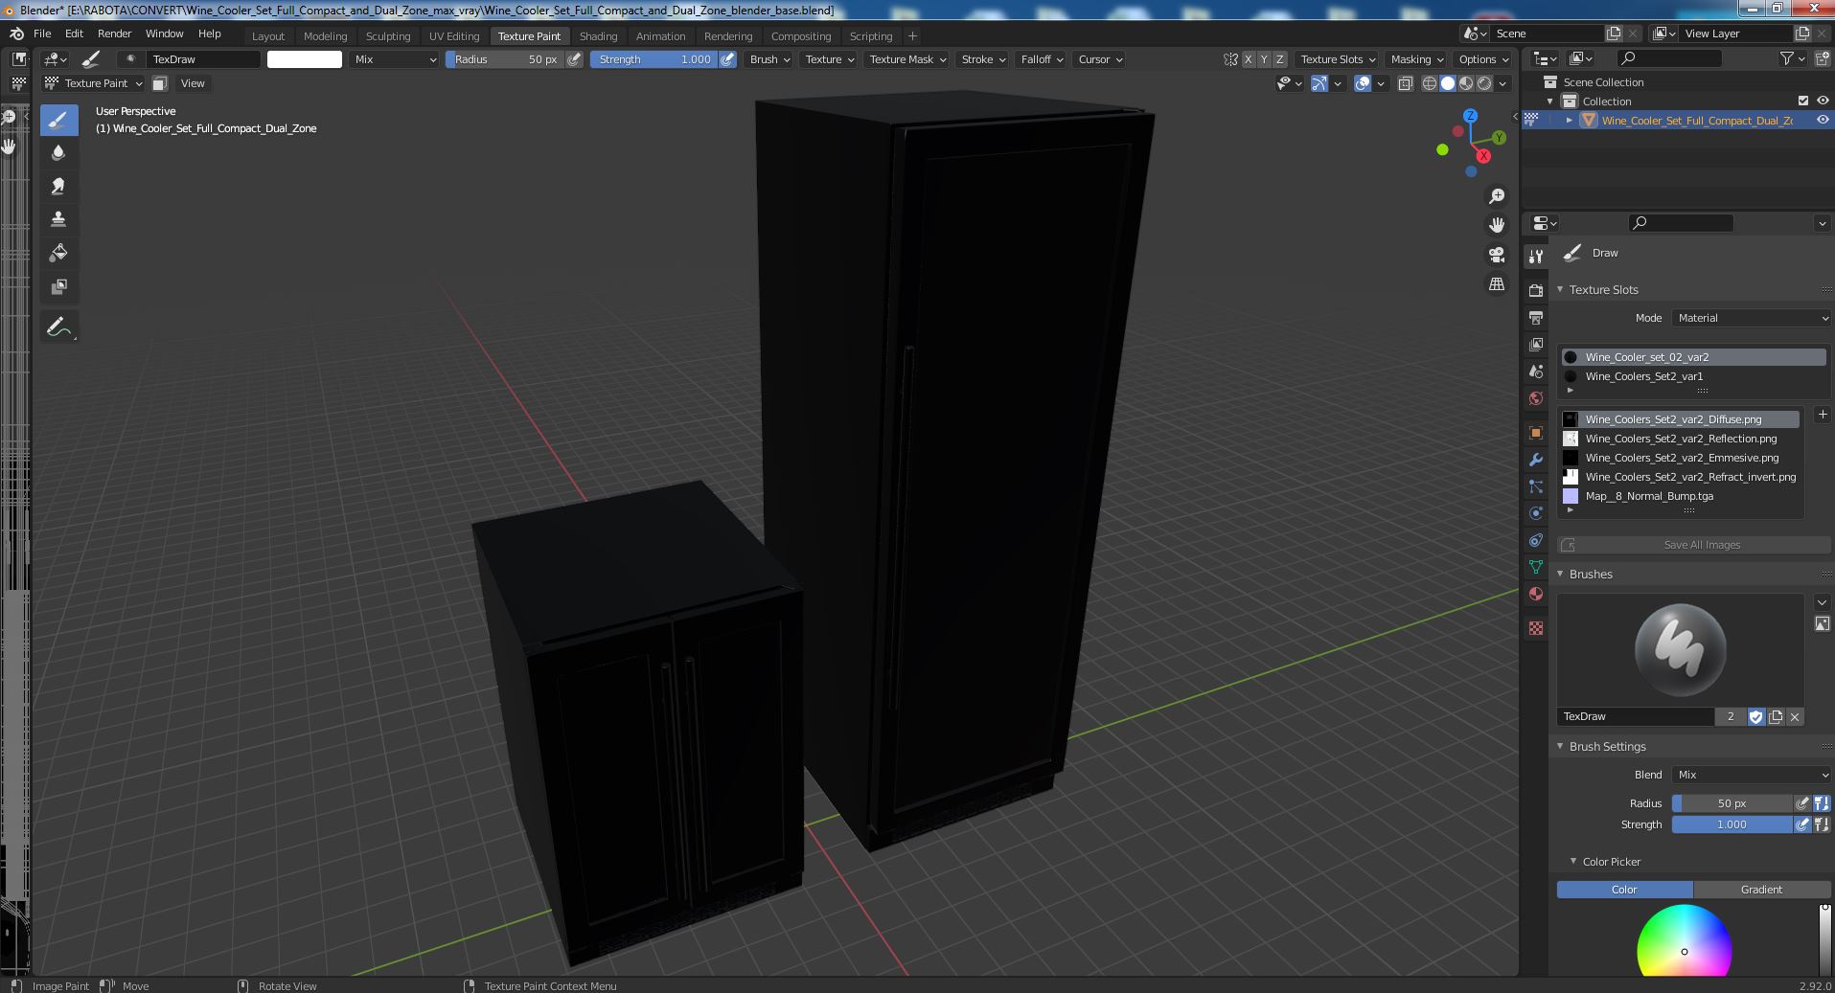Toggle camera view icon in viewport

(x=1497, y=255)
